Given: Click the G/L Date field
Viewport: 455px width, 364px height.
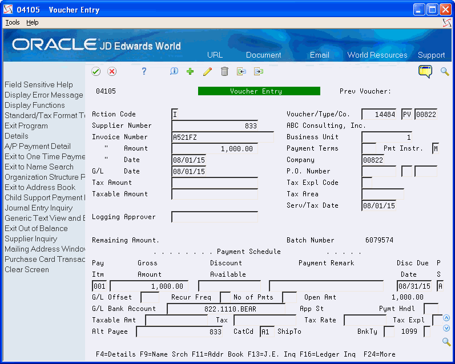Looking at the screenshot, I should (x=189, y=171).
